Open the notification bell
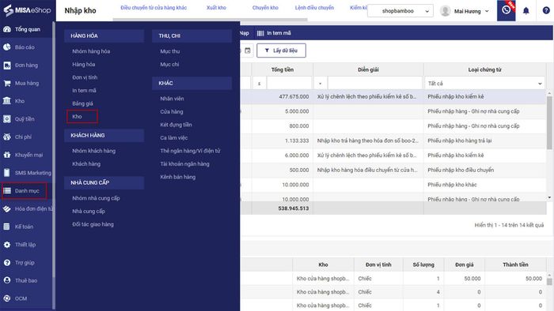The width and height of the screenshot is (554, 311). 526,11
